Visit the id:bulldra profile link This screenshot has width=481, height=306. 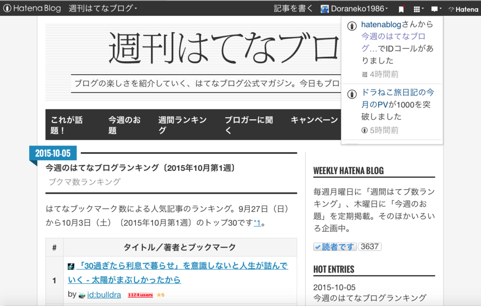[x=104, y=295]
